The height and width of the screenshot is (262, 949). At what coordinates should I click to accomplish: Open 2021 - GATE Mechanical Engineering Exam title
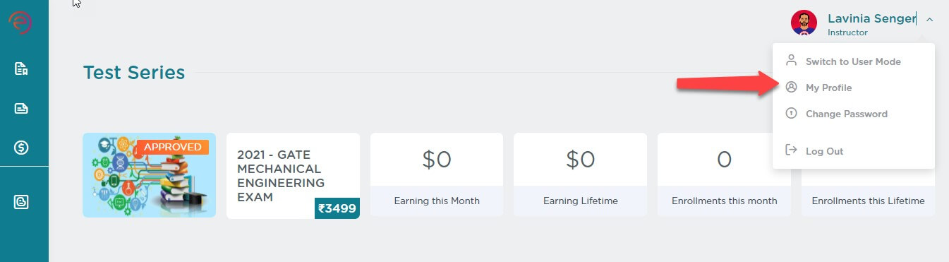pyautogui.click(x=281, y=176)
